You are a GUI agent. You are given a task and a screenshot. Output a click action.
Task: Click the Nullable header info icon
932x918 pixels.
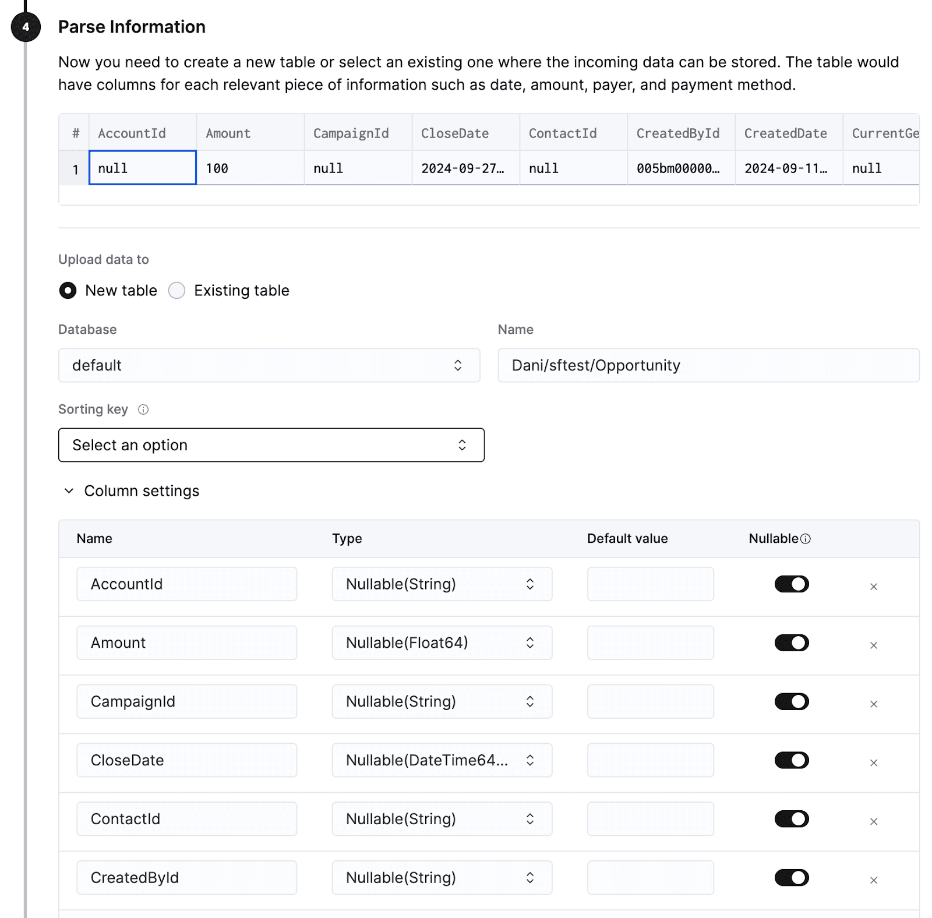806,539
